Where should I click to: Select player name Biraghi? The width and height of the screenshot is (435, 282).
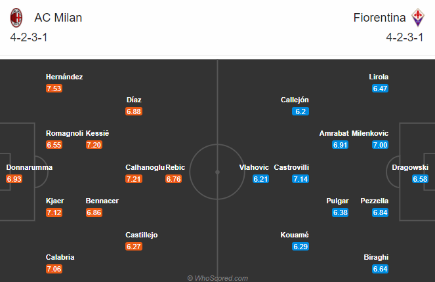click(376, 257)
